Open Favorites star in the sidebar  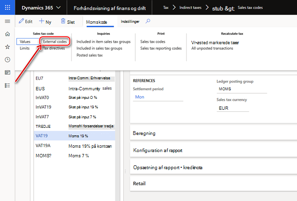tap(8, 47)
